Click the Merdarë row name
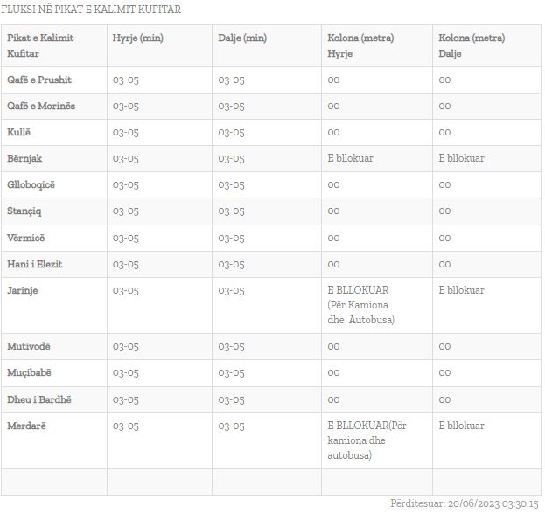Viewport: 545px width, 513px height. click(x=26, y=426)
